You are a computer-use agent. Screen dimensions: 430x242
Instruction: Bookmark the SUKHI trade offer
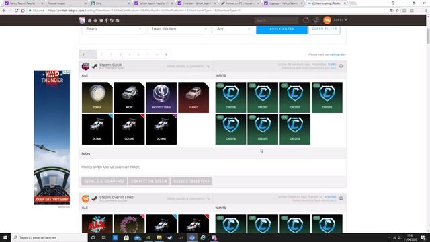pos(341,66)
